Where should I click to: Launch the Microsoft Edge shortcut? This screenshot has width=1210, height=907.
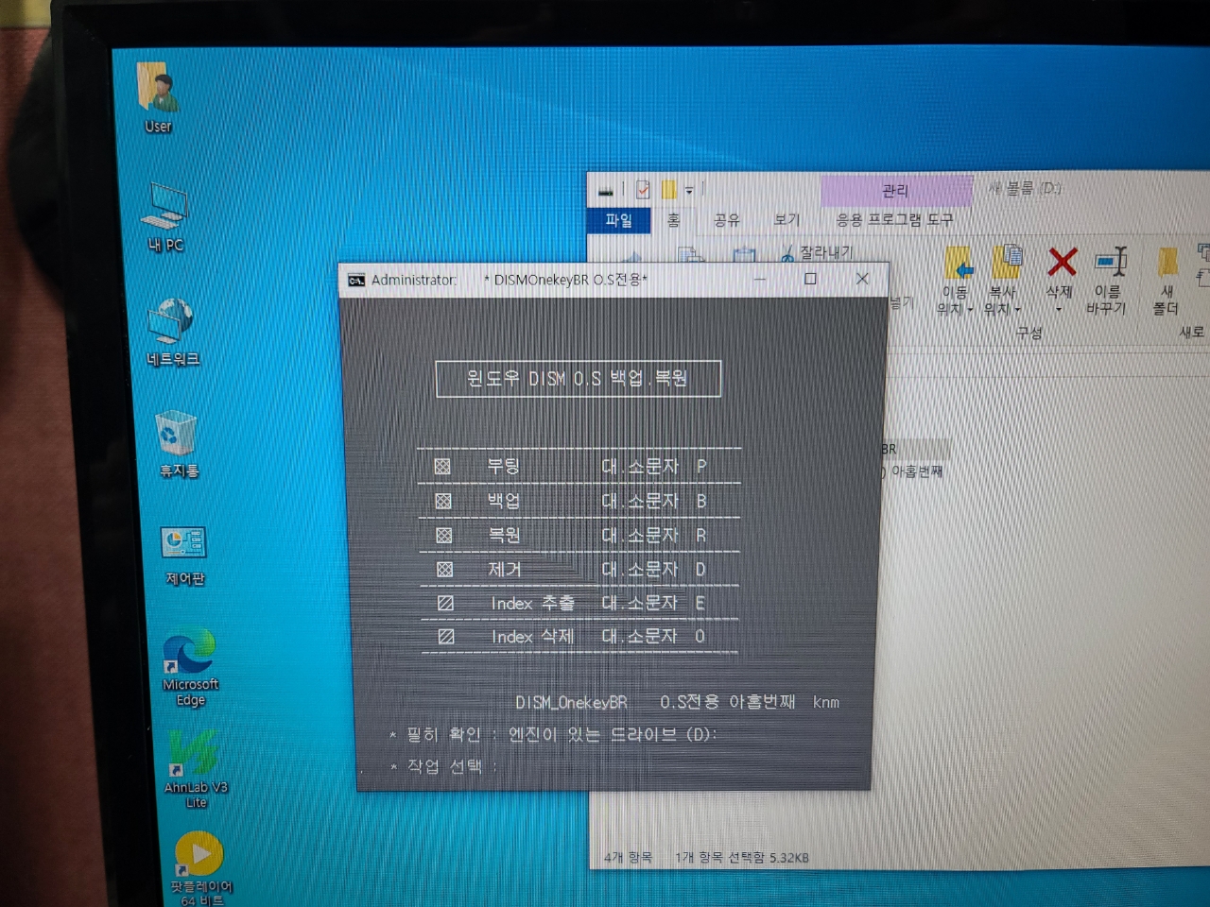point(190,668)
